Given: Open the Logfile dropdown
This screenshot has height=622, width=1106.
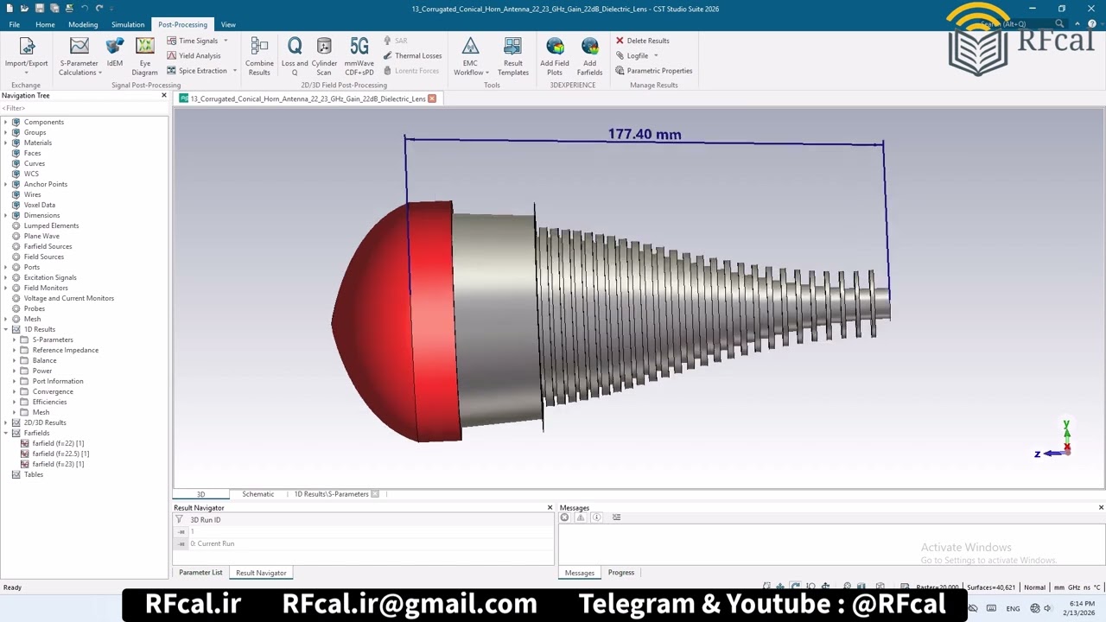Looking at the screenshot, I should click(x=656, y=55).
